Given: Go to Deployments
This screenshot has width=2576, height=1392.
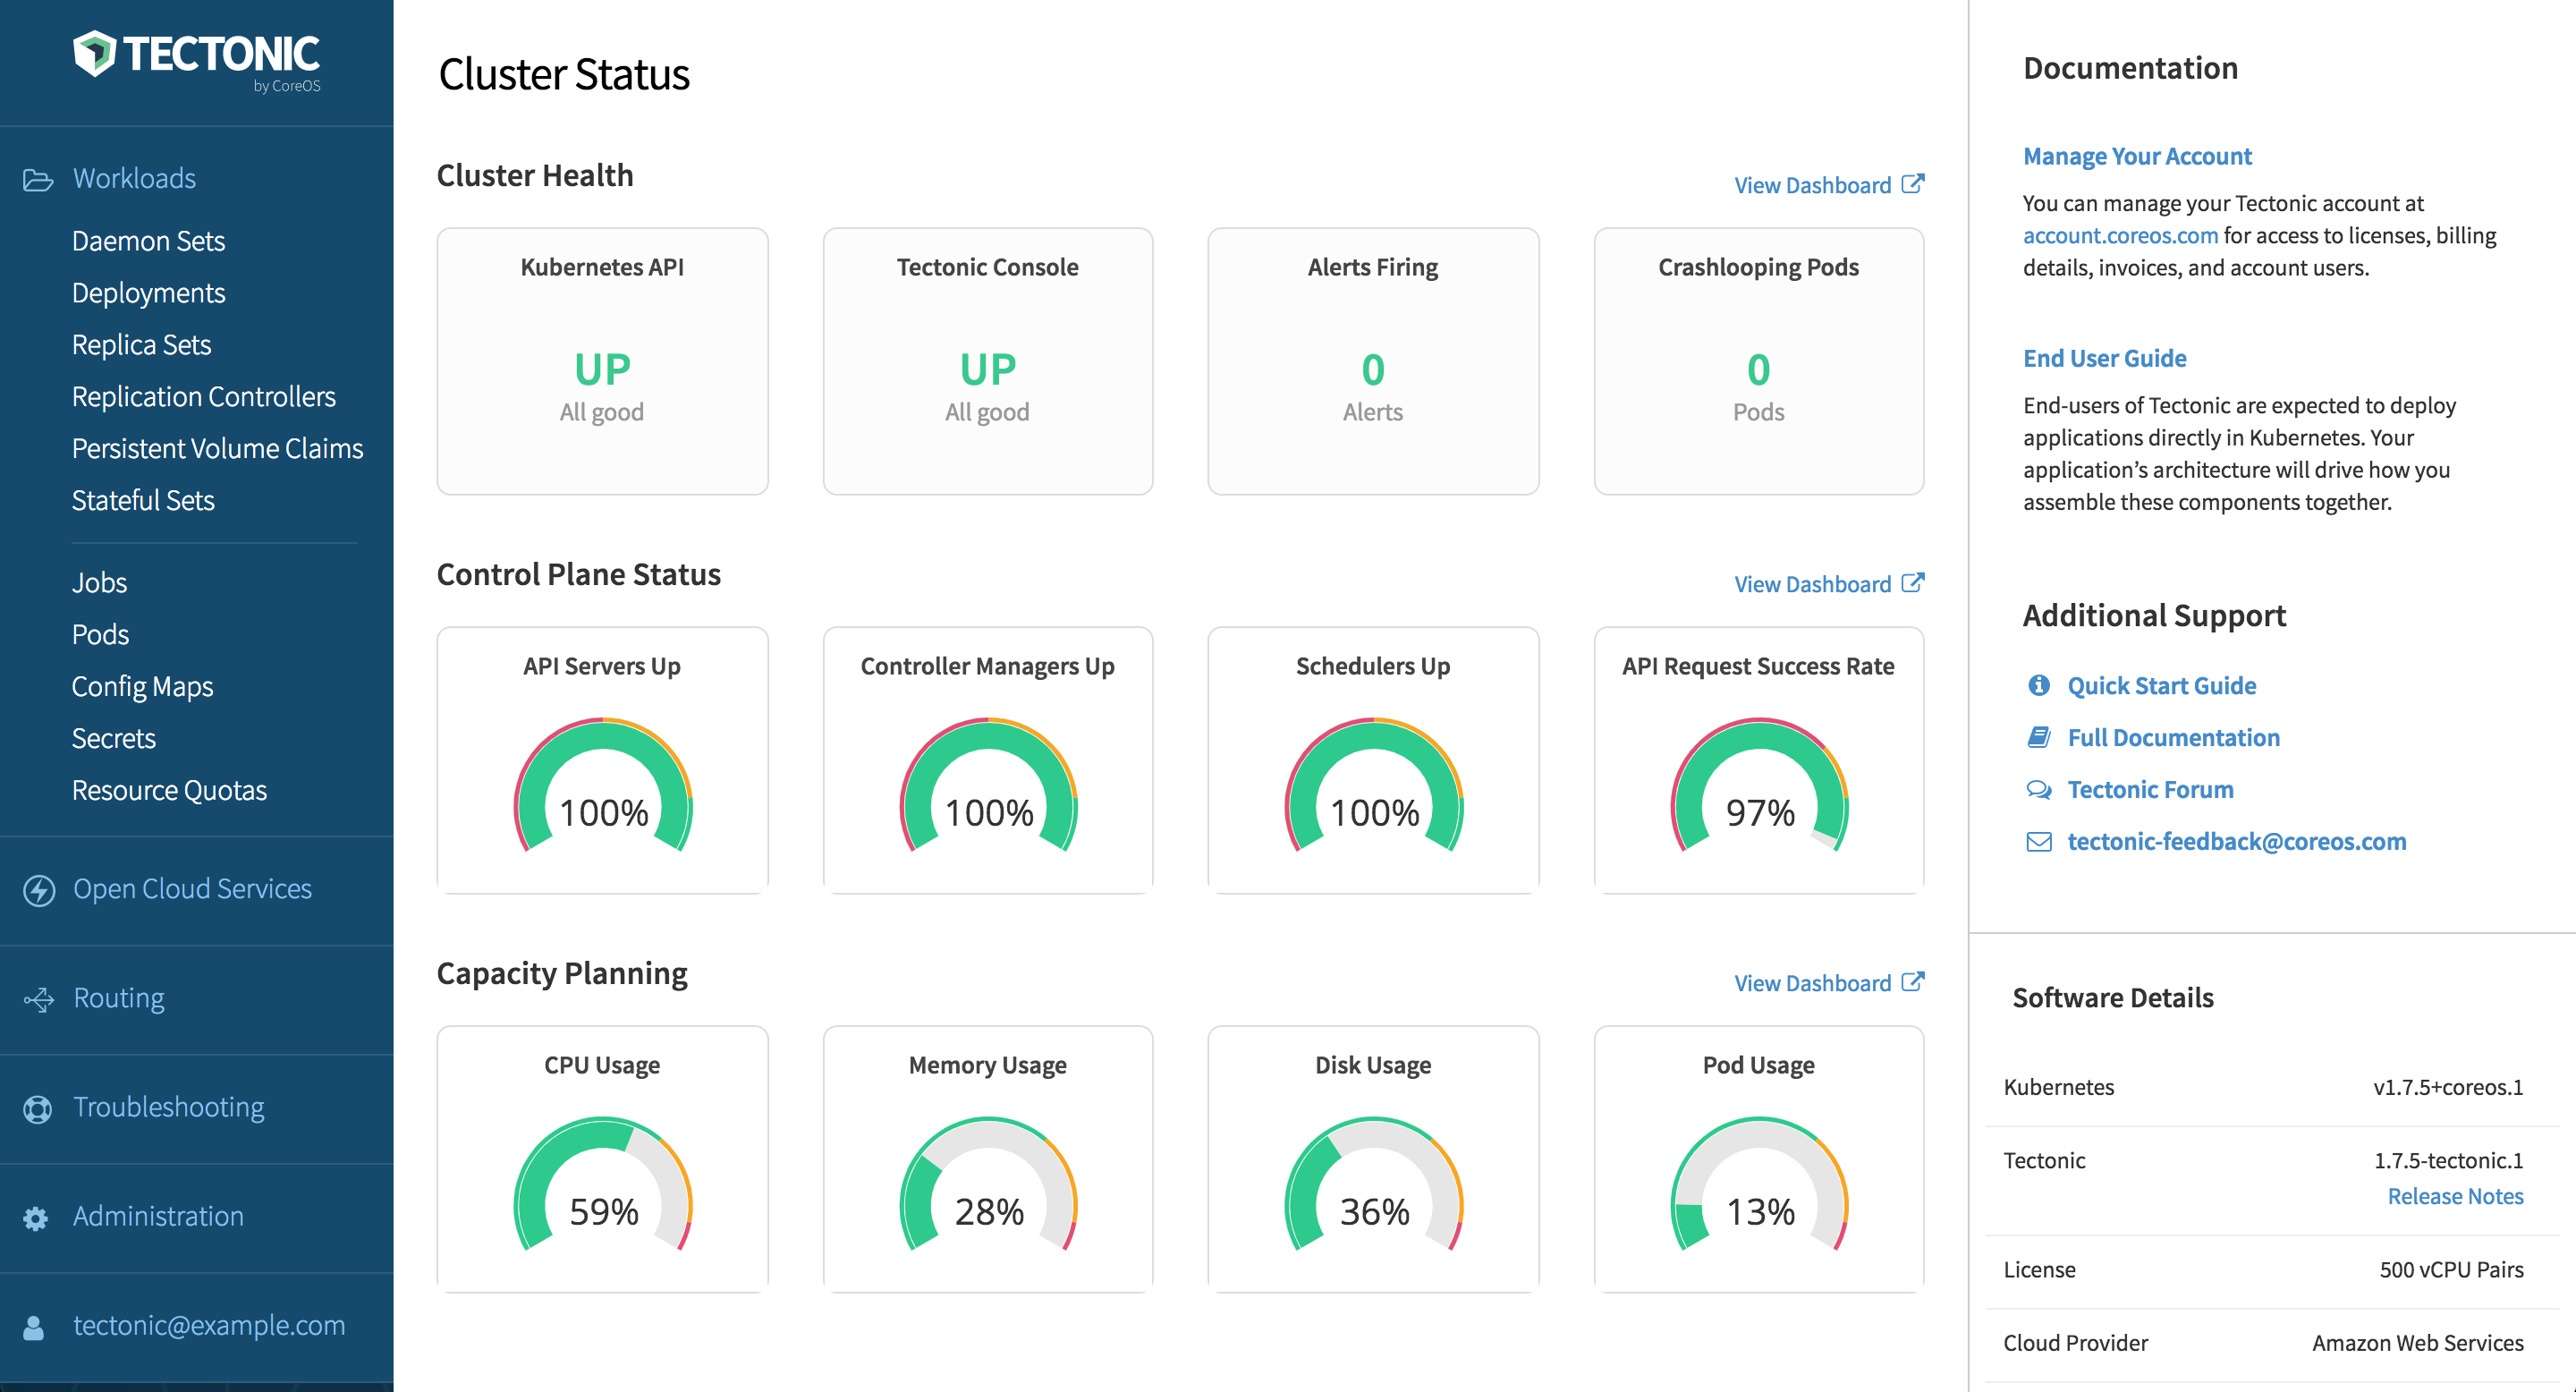Looking at the screenshot, I should (x=148, y=293).
